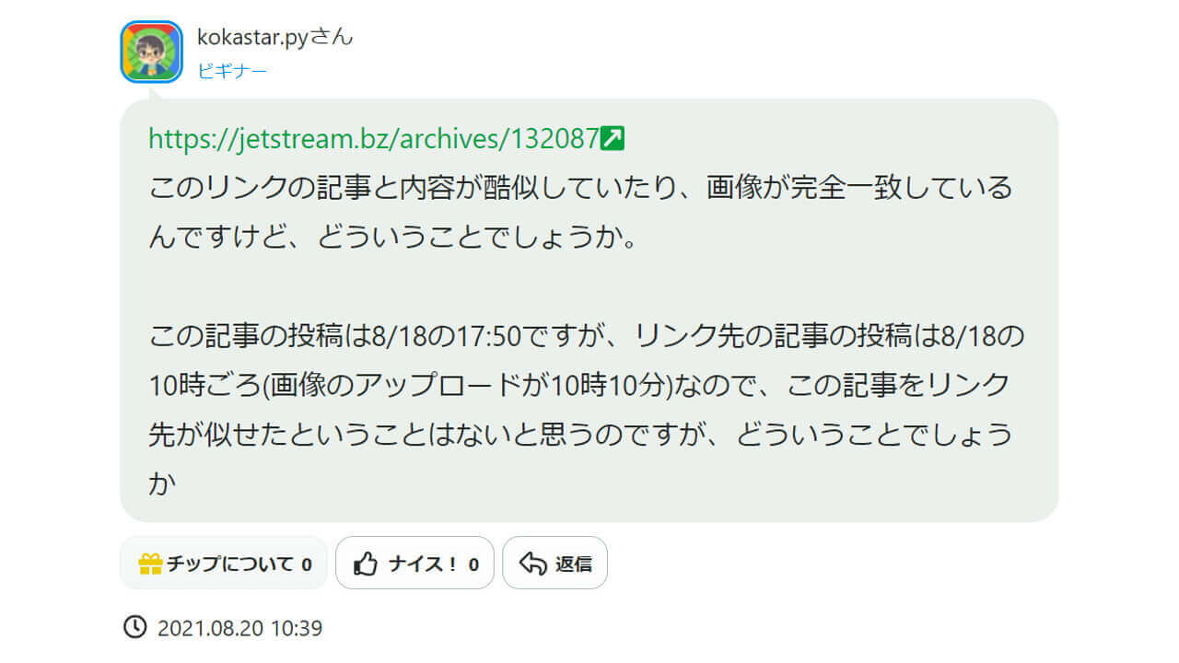This screenshot has height=663, width=1179.
Task: Click the speech bubble pointer below the avatar
Action: tap(152, 92)
